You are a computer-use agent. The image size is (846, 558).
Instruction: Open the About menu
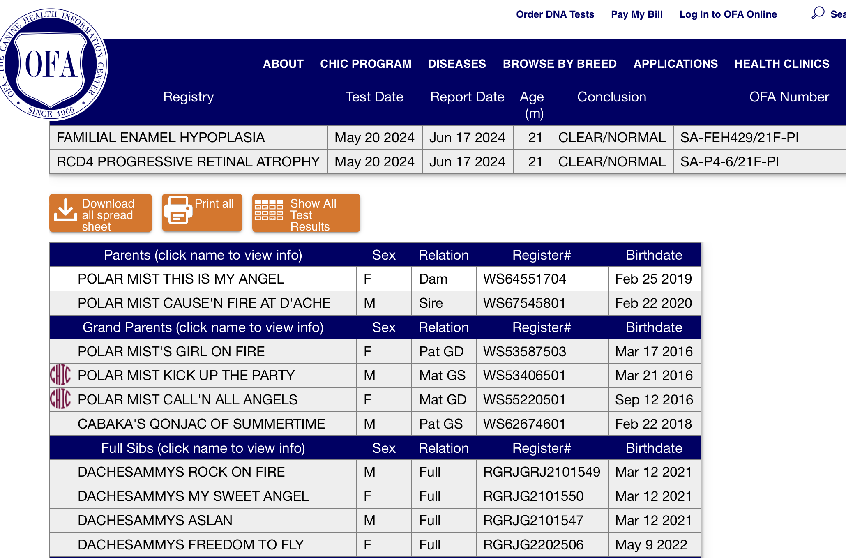283,64
